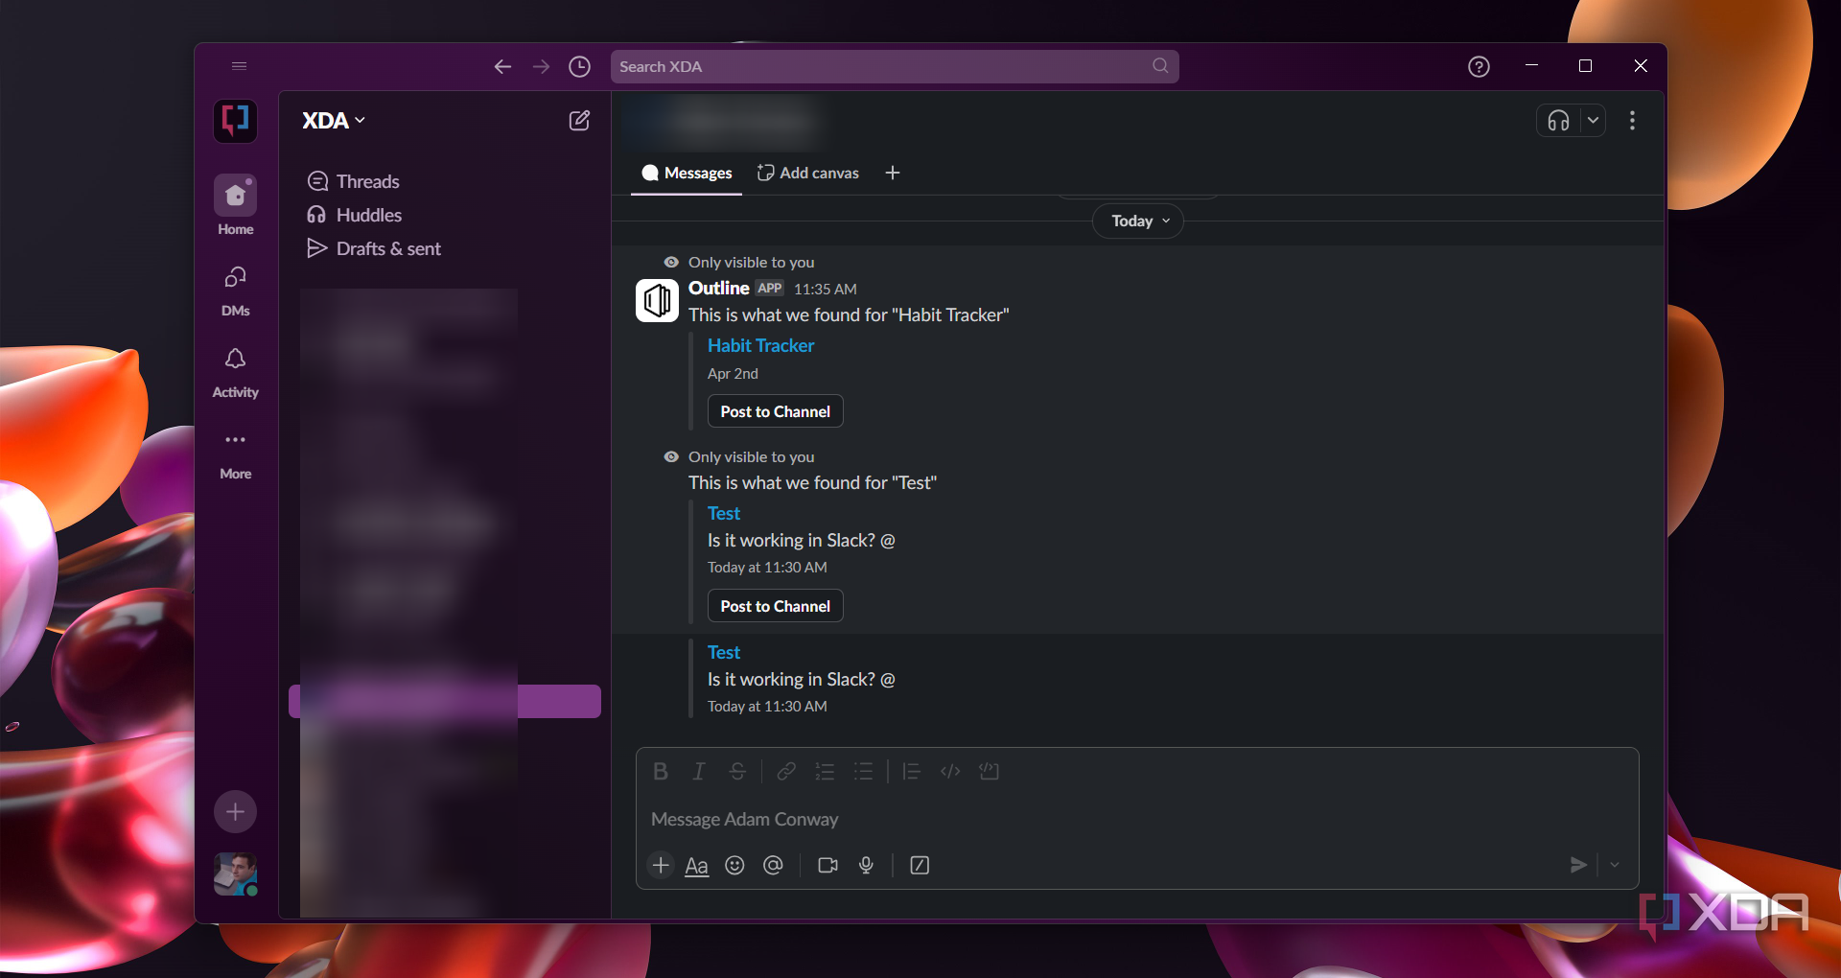Viewport: 1841px width, 978px height.
Task: Open Drafts & sent in the sidebar
Action: click(x=373, y=248)
